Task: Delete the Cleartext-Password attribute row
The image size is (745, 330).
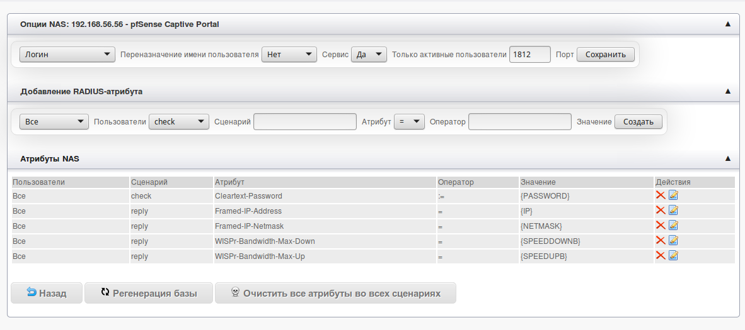Action: tap(661, 195)
